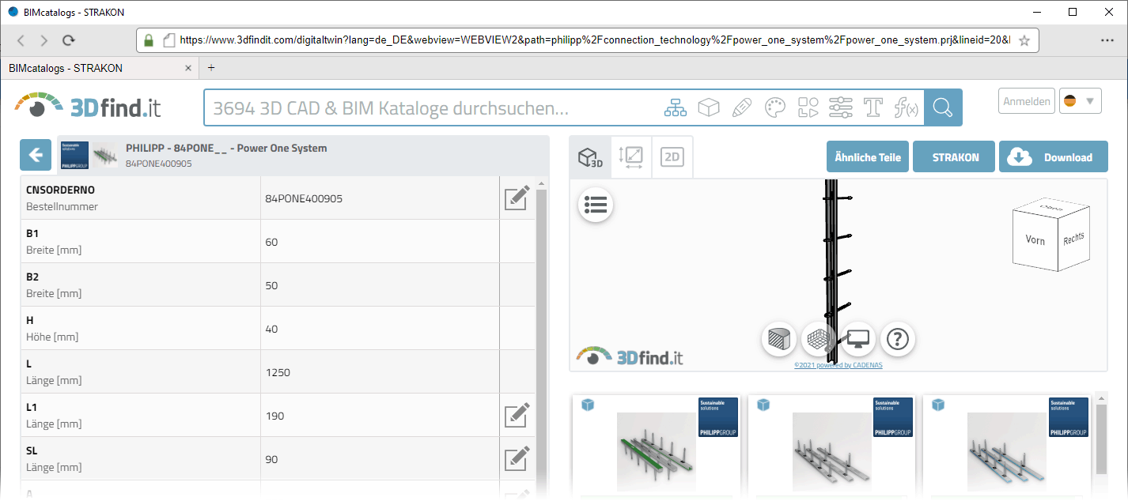The width and height of the screenshot is (1128, 501).
Task: Toggle the wireframe render mode icon
Action: 818,339
